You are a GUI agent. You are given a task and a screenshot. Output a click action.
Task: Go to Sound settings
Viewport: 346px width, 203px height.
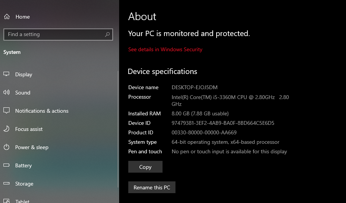pyautogui.click(x=23, y=93)
